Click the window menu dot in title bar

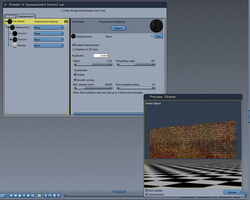(x=5, y=5)
